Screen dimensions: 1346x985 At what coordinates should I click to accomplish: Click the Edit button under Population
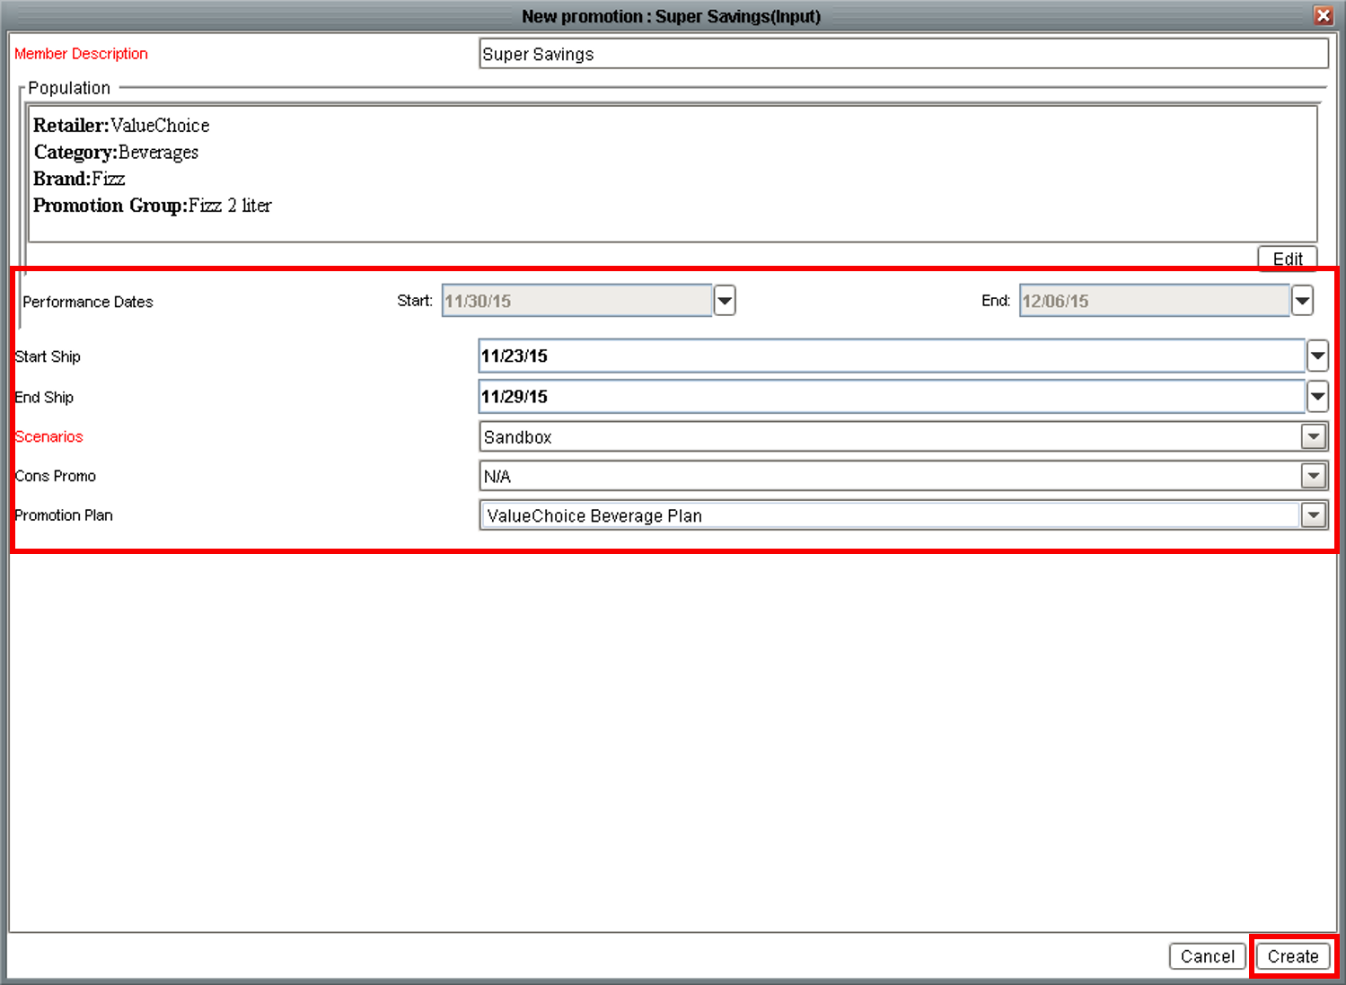pyautogui.click(x=1288, y=259)
